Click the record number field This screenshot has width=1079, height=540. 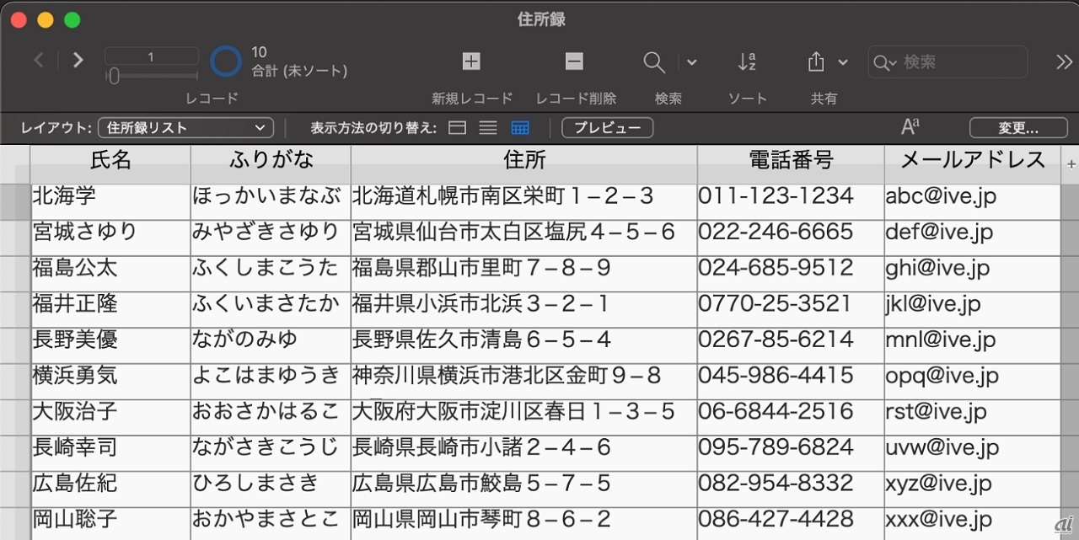click(x=151, y=57)
